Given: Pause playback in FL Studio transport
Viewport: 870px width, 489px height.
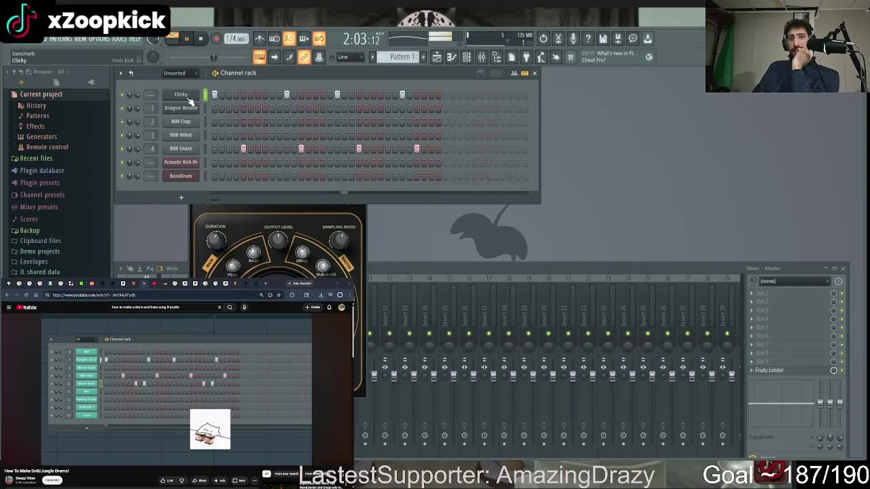Looking at the screenshot, I should [186, 39].
